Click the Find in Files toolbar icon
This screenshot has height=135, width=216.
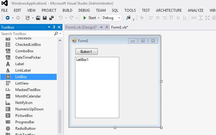point(128,18)
